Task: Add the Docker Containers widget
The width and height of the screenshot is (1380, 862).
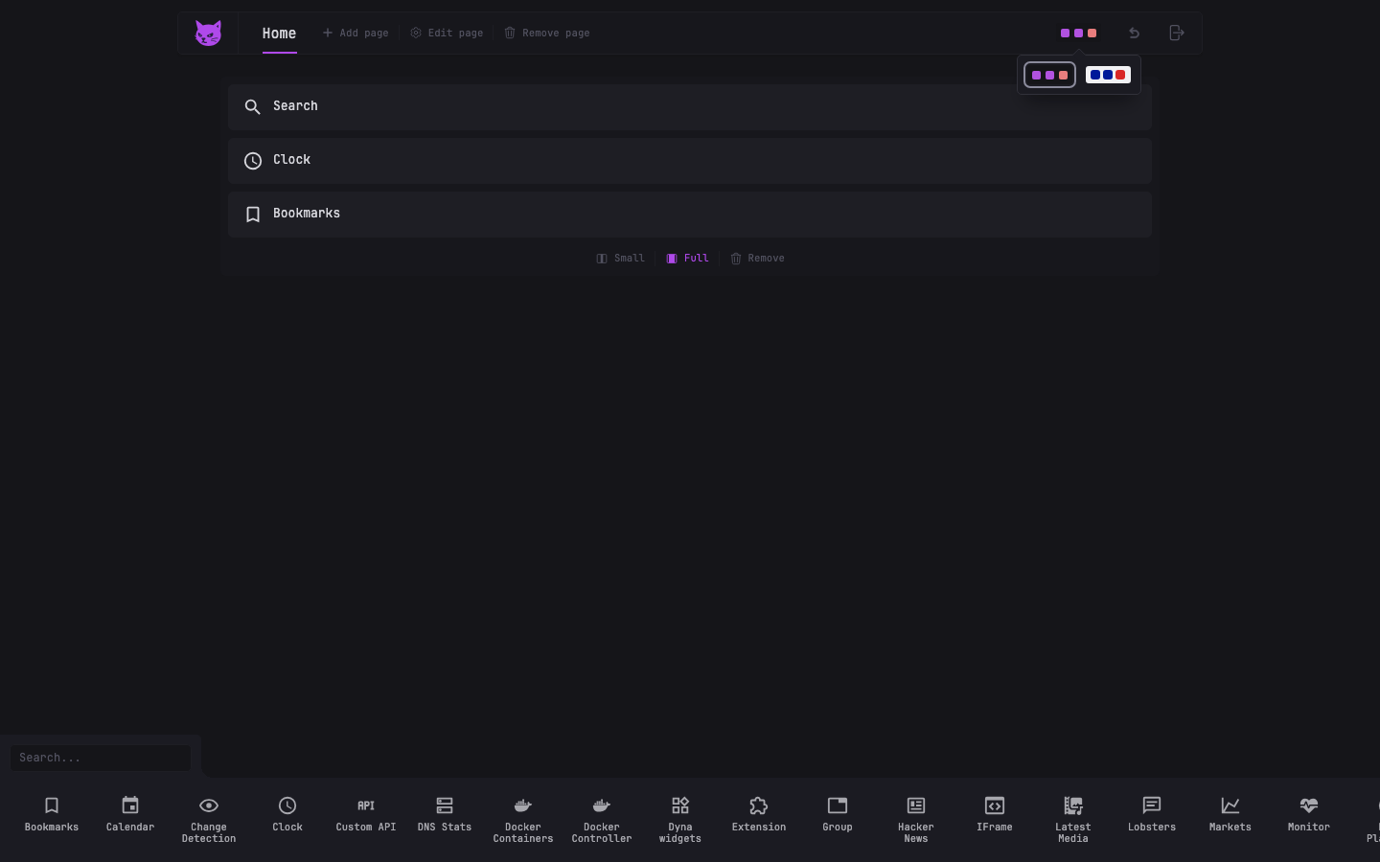Action: coord(523,820)
